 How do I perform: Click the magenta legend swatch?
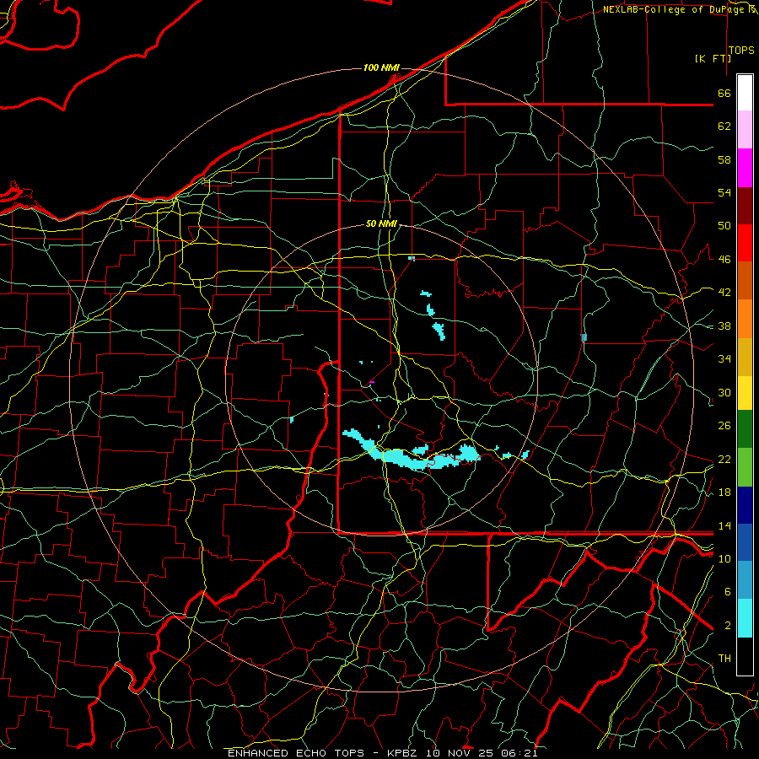745,168
